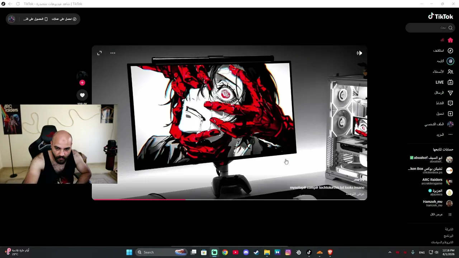The height and width of the screenshot is (258, 459).
Task: Open Discord from taskbar
Action: [246, 252]
